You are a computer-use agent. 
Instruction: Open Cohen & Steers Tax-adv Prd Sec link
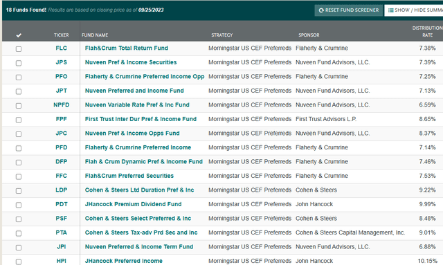141,232
